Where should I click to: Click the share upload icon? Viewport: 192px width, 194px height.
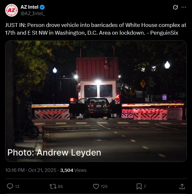[x=182, y=186]
